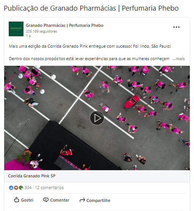
Task: Expand post text with '...mais'
Action: click(178, 59)
